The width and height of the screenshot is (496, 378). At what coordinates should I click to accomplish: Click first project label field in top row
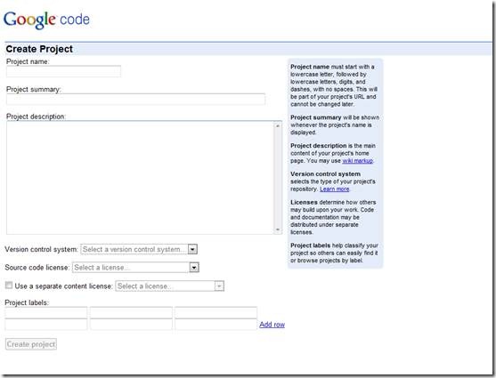pyautogui.click(x=46, y=312)
